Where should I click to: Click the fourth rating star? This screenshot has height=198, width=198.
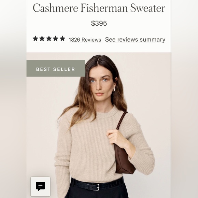pyautogui.click(x=56, y=39)
